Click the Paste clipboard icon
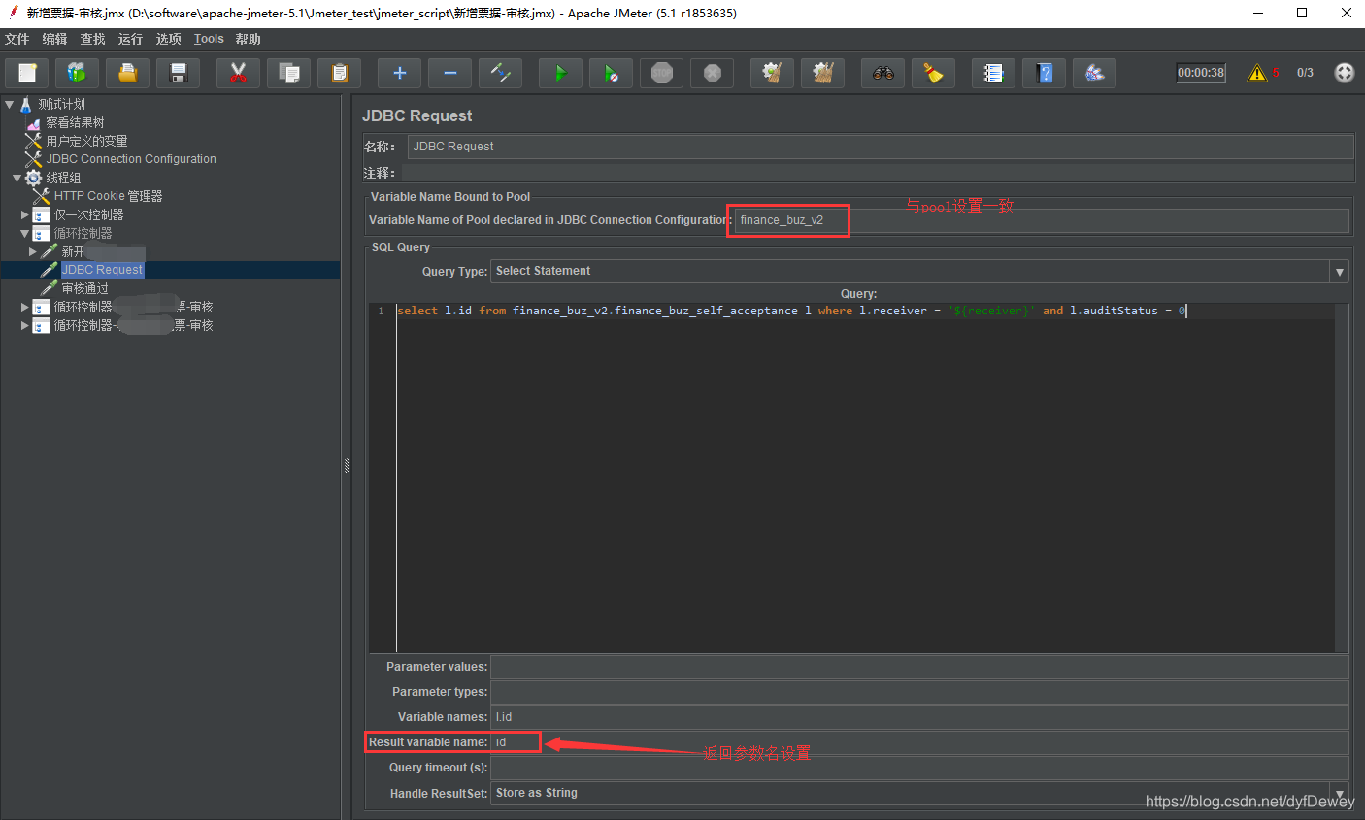1365x820 pixels. coord(339,73)
